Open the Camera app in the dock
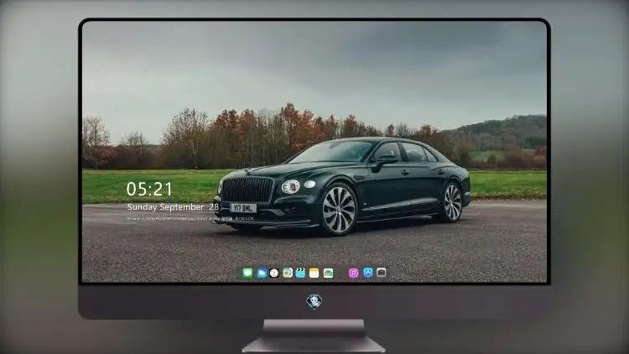This screenshot has height=354, width=629. pos(381,273)
